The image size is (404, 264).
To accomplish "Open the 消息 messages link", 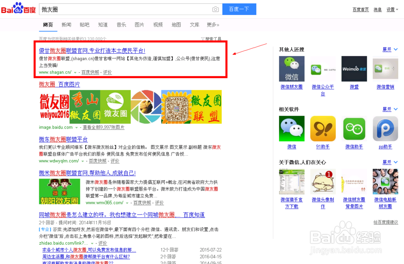I will pyautogui.click(x=378, y=10).
